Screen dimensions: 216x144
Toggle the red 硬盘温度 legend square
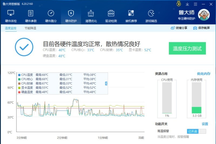[x=19, y=92]
